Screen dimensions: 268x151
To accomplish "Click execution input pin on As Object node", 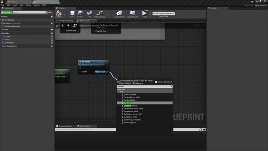I will pyautogui.click(x=80, y=68).
